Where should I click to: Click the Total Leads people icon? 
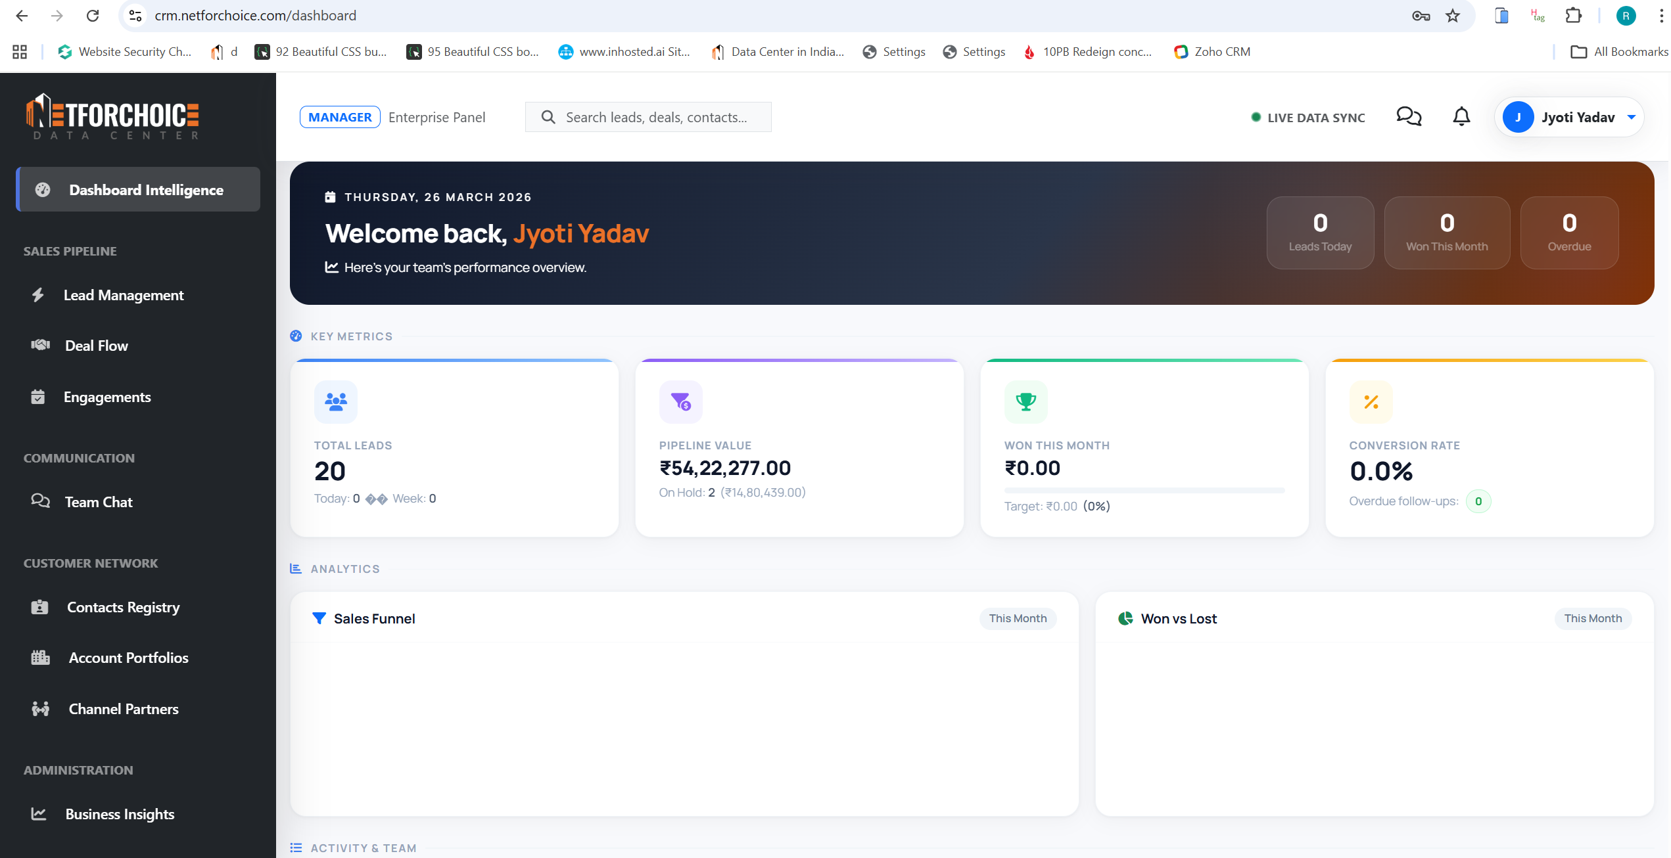pos(336,401)
